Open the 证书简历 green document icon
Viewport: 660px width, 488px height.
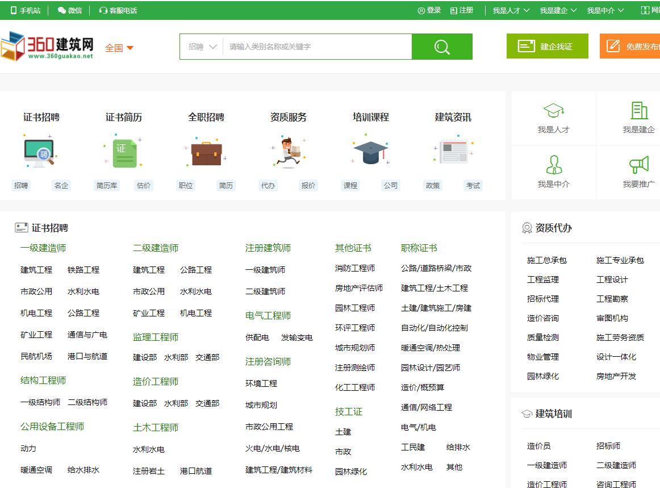(123, 152)
